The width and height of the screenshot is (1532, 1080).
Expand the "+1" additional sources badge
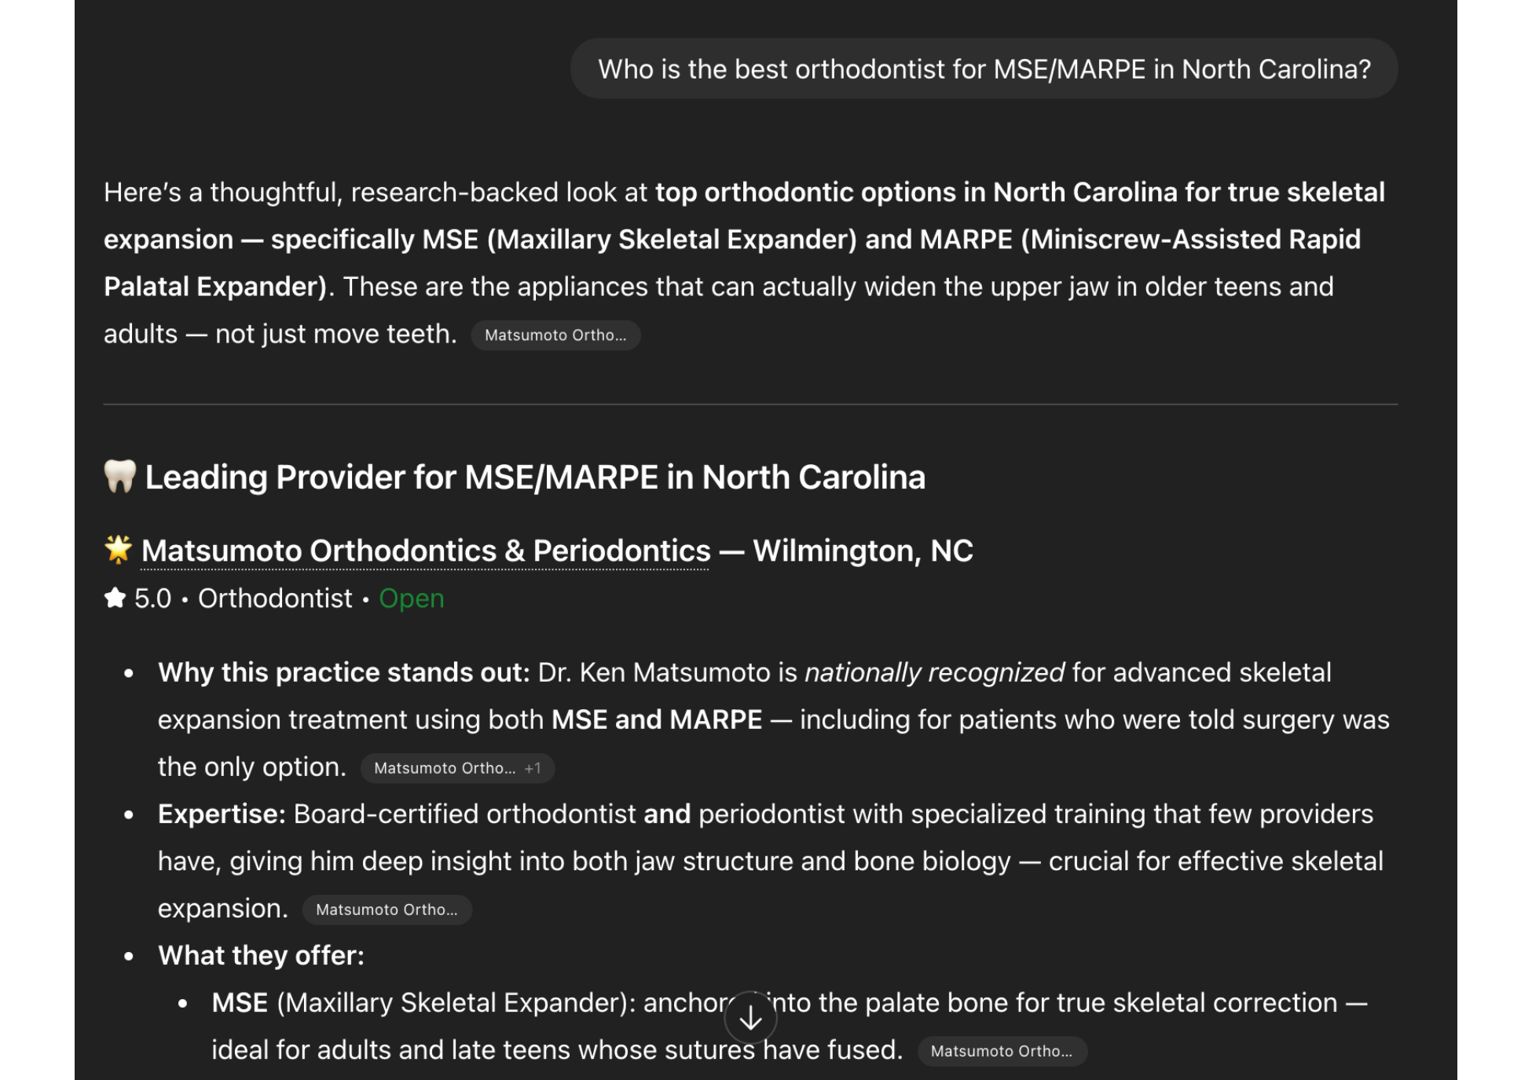[533, 768]
